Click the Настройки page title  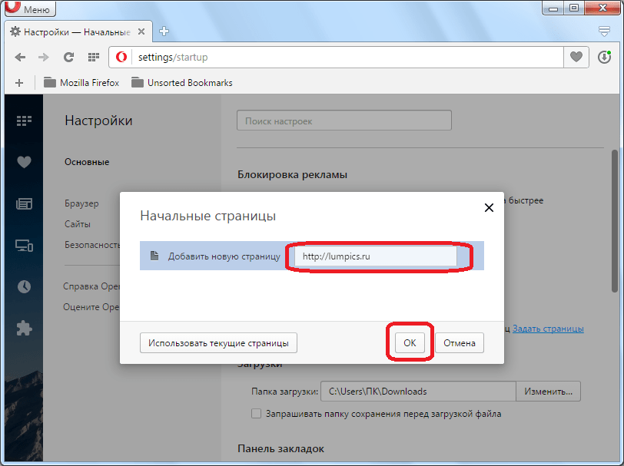coord(98,121)
